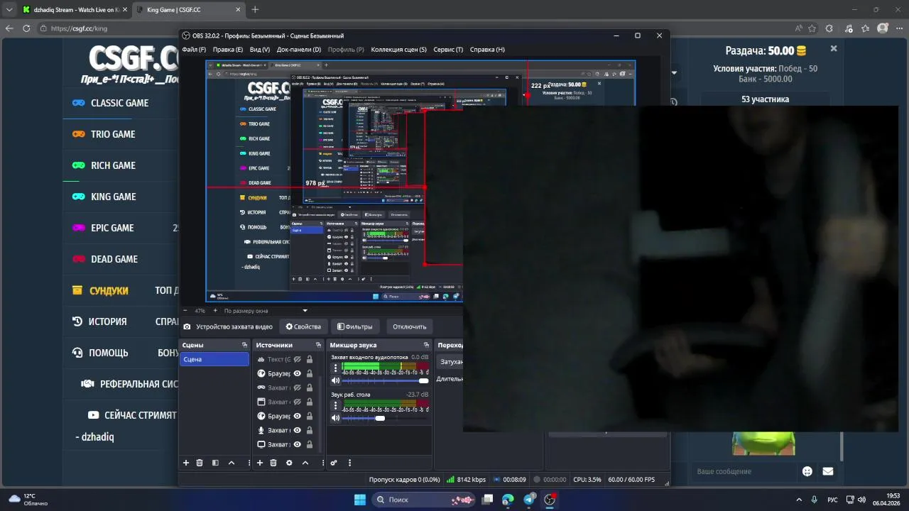Open the Затухание transition dropdown

(x=450, y=362)
